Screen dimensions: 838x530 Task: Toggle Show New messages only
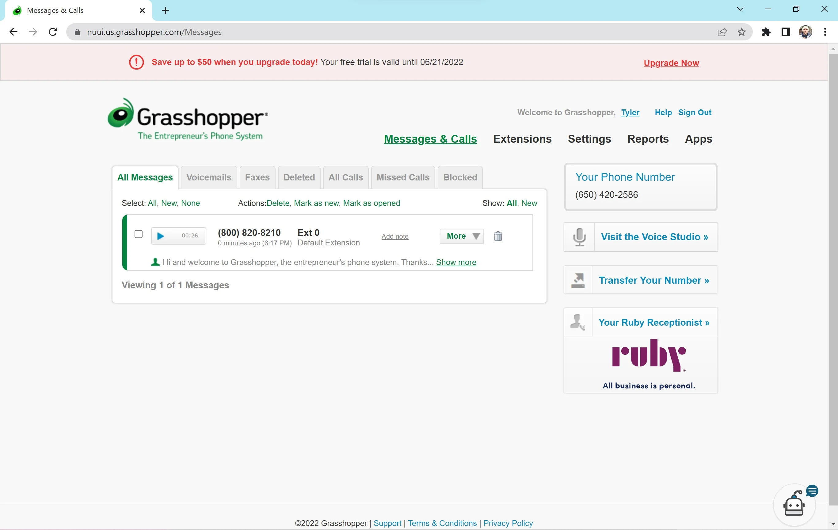529,203
